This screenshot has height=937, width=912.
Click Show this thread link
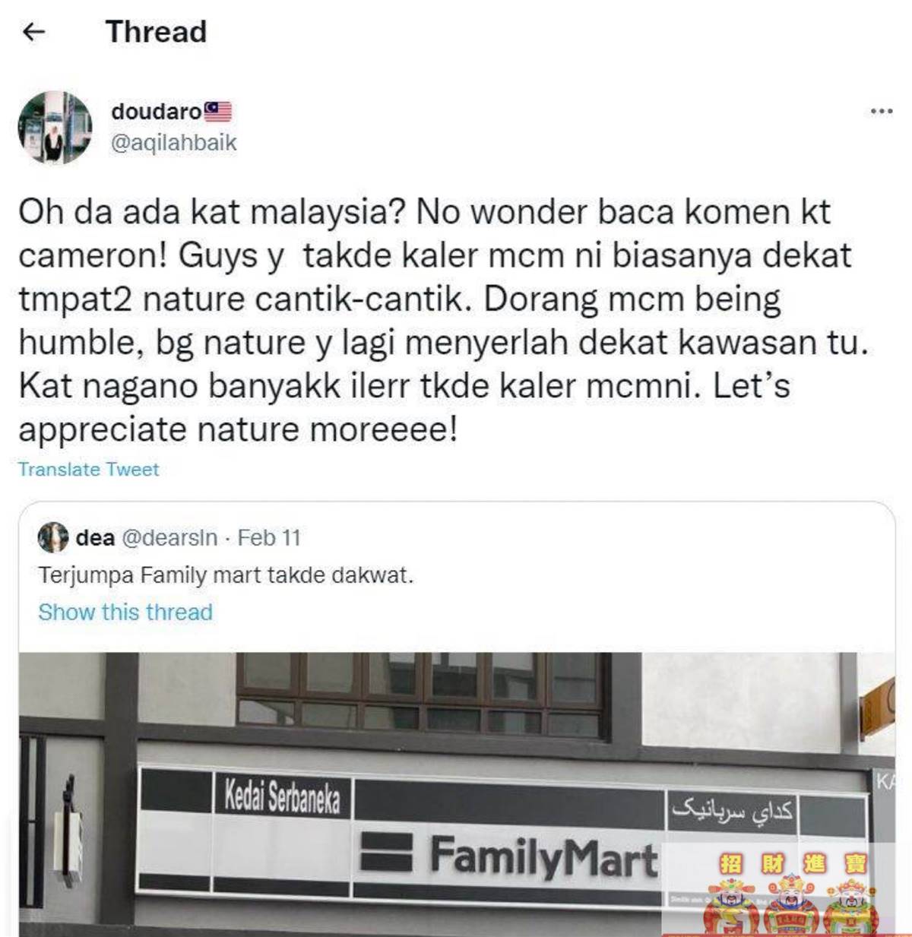[125, 612]
